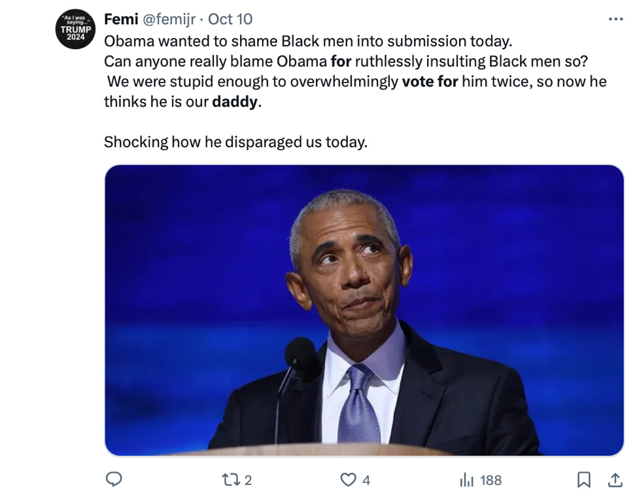635x495 pixels.
Task: Open the tweet via Oct 10 timestamp
Action: point(230,20)
